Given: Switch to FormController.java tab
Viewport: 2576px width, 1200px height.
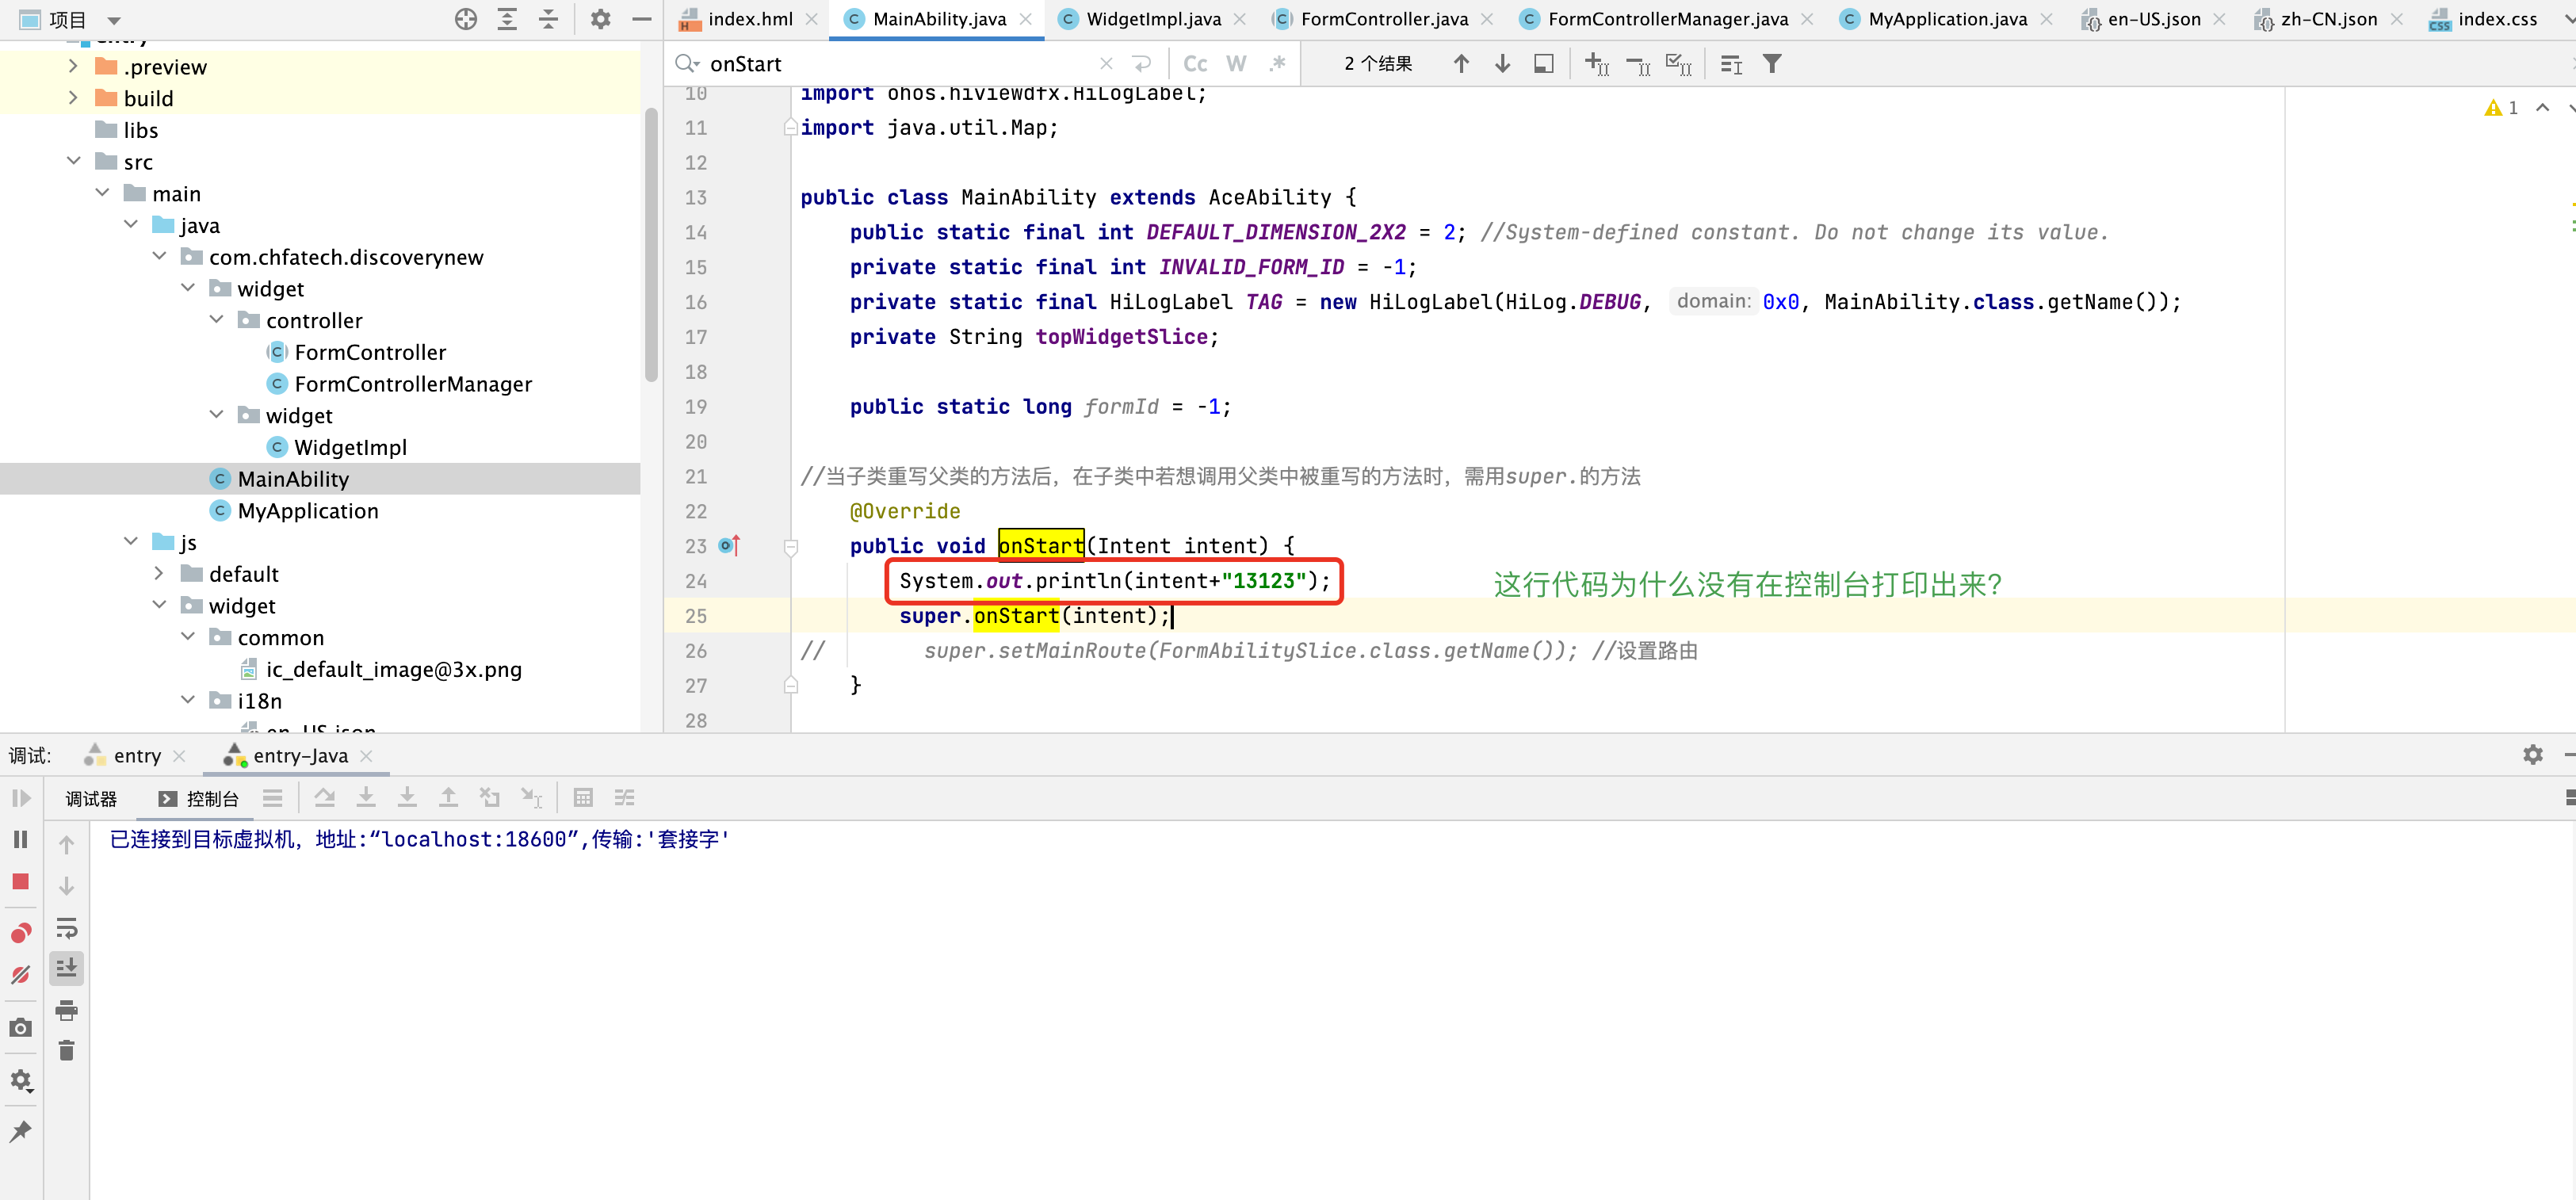Looking at the screenshot, I should point(1384,19).
